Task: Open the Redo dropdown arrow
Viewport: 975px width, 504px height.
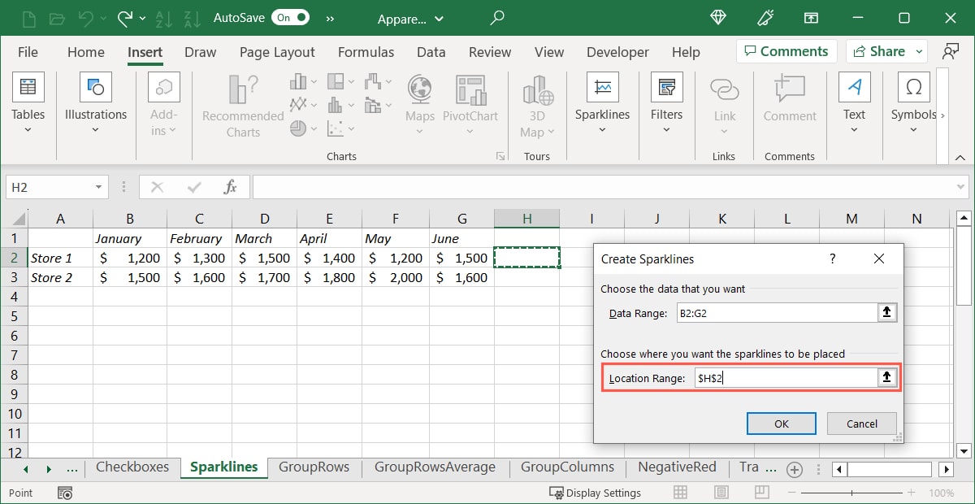Action: pyautogui.click(x=143, y=18)
